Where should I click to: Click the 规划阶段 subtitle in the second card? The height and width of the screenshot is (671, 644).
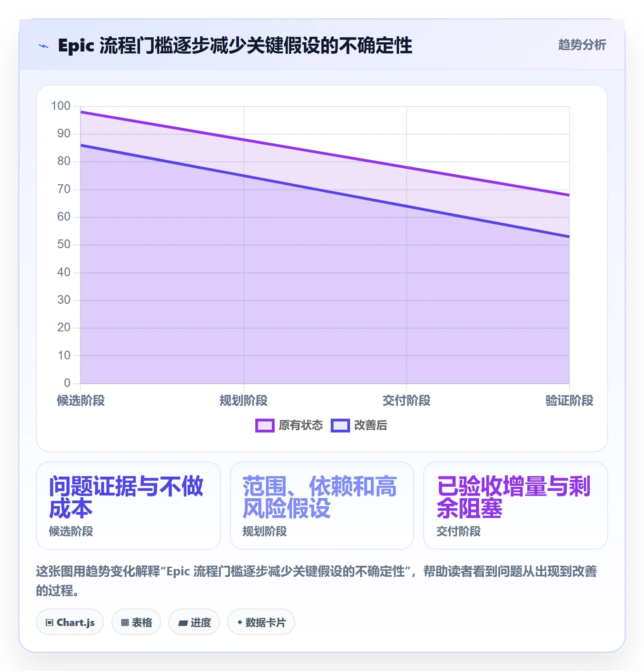pyautogui.click(x=264, y=531)
